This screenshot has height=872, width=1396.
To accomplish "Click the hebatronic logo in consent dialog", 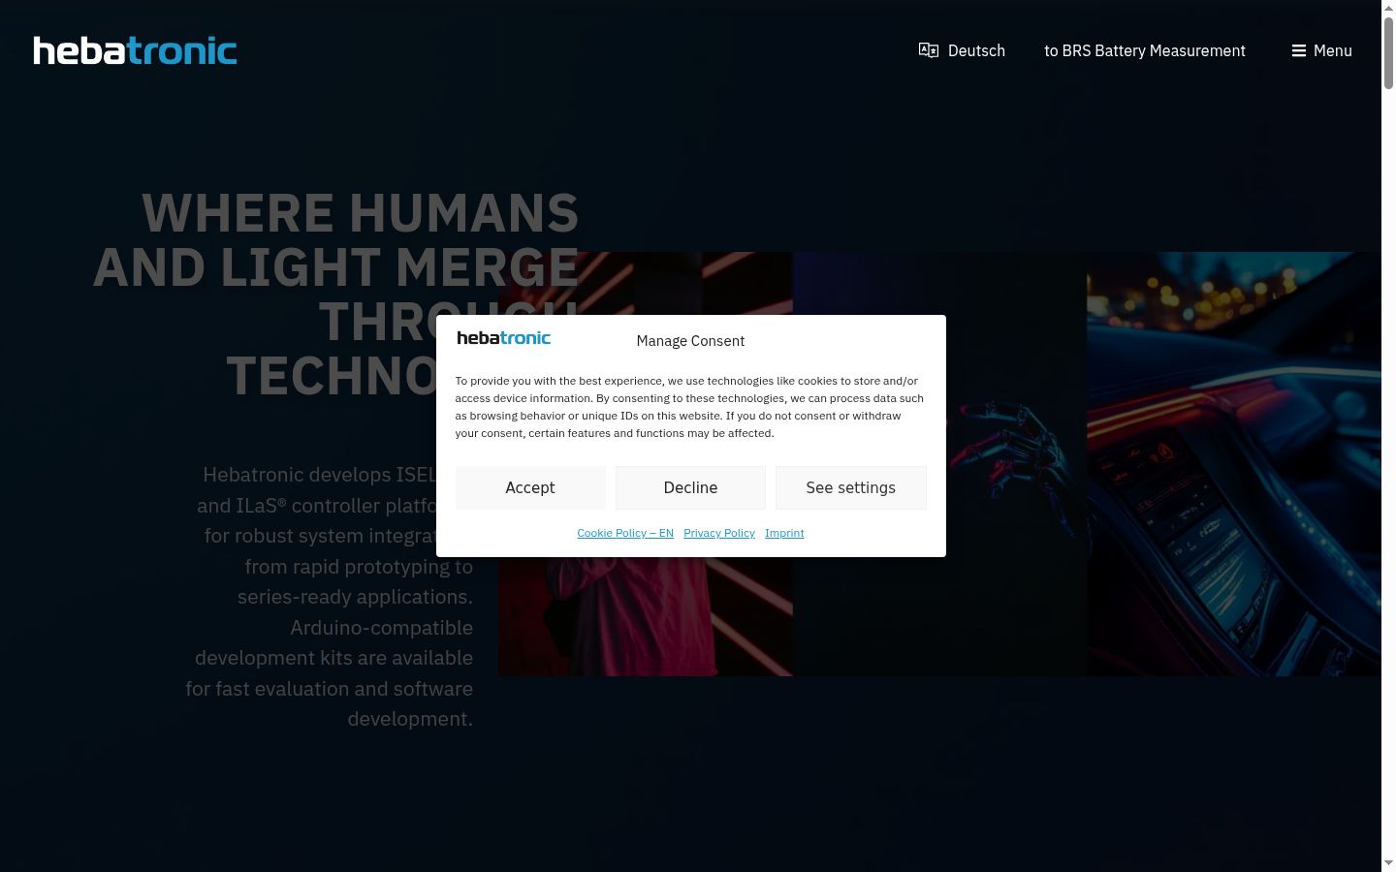I will [504, 338].
